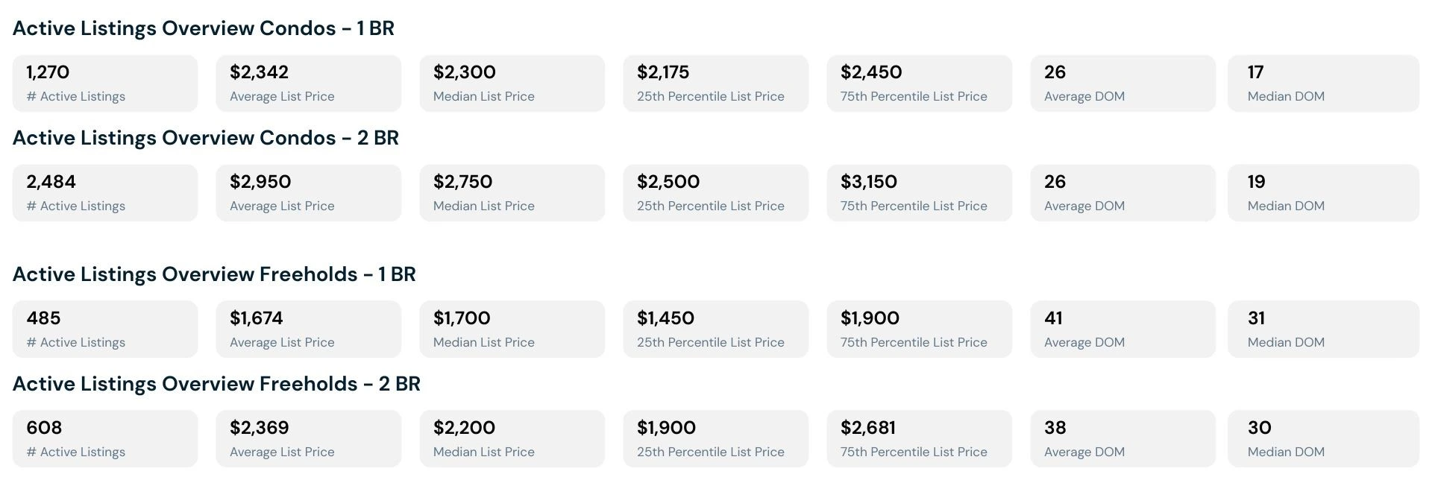Select the $2,450 75th percentile price card

click(919, 83)
